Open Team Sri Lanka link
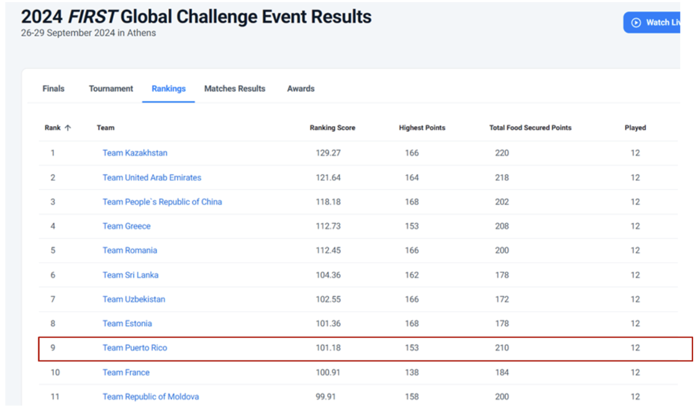699x411 pixels. 130,275
